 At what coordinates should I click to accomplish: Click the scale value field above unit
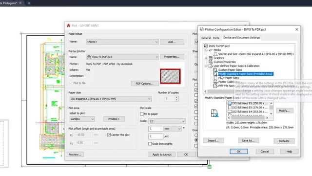[156, 136]
